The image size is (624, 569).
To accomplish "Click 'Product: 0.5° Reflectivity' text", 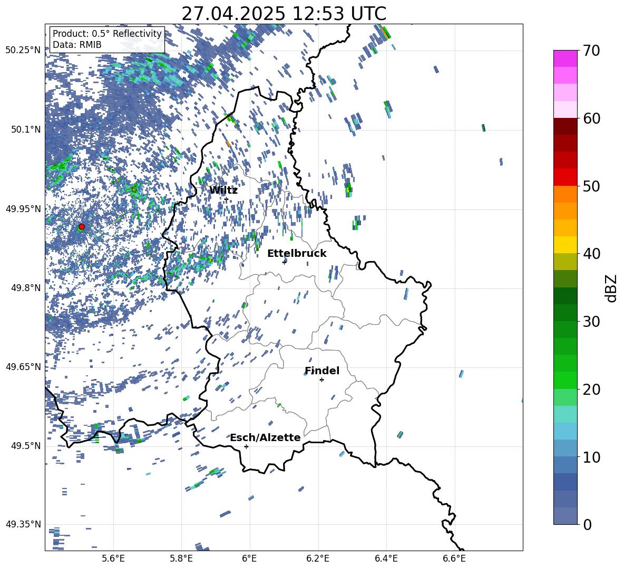I will (107, 34).
